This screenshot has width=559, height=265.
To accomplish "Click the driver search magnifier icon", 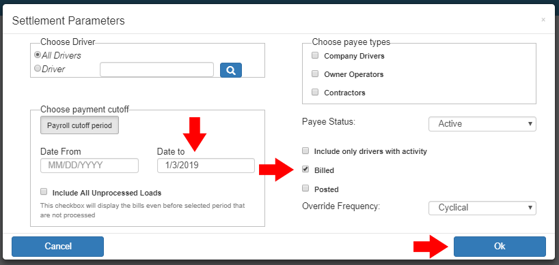I will (x=231, y=70).
